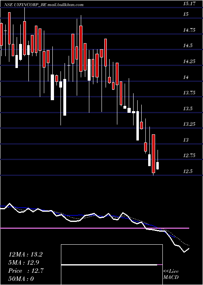Image resolution: width=203 pixels, height=285 pixels.
Task: Click the 5MA : 12.9 value
Action: pyautogui.click(x=24, y=263)
